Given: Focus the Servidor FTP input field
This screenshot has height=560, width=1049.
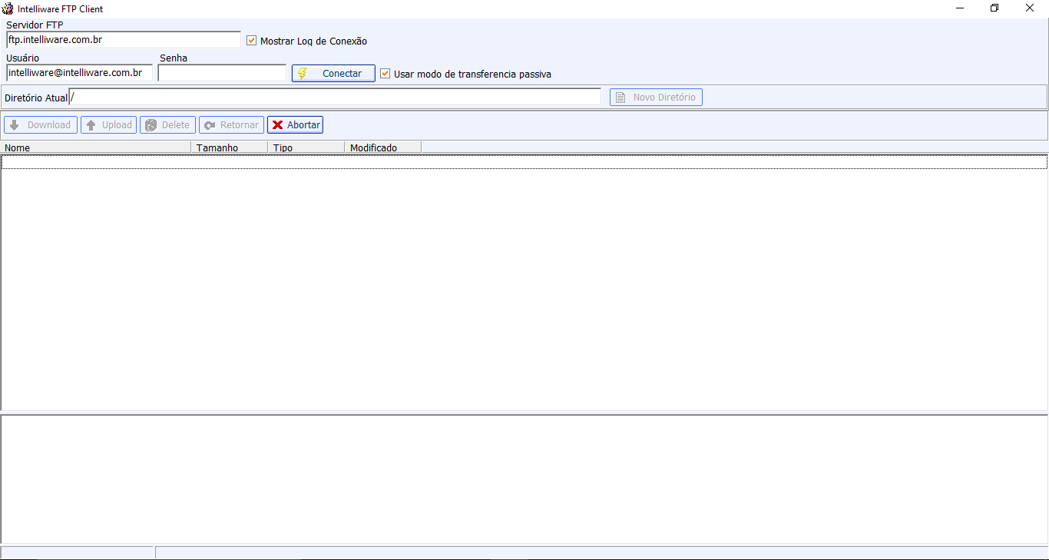Looking at the screenshot, I should 124,40.
